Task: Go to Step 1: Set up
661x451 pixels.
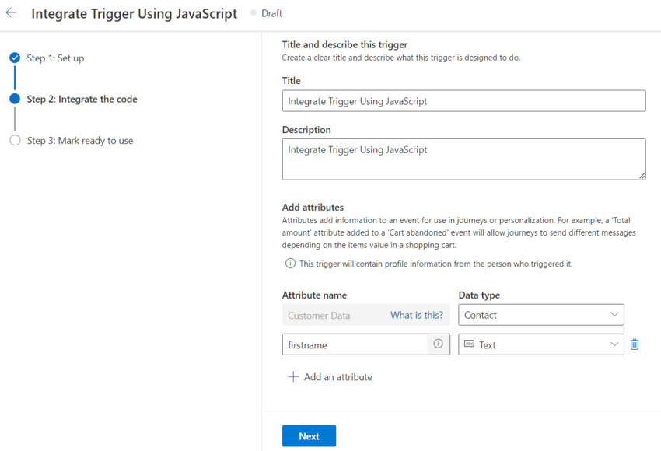Action: pos(55,58)
